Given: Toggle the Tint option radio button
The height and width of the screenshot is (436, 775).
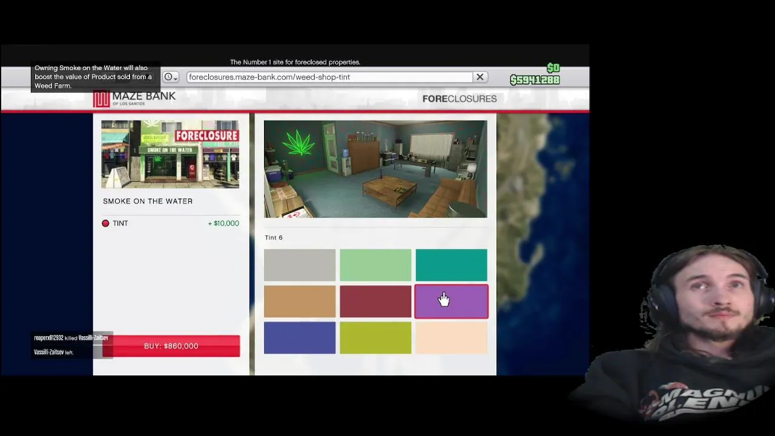Looking at the screenshot, I should tap(105, 223).
